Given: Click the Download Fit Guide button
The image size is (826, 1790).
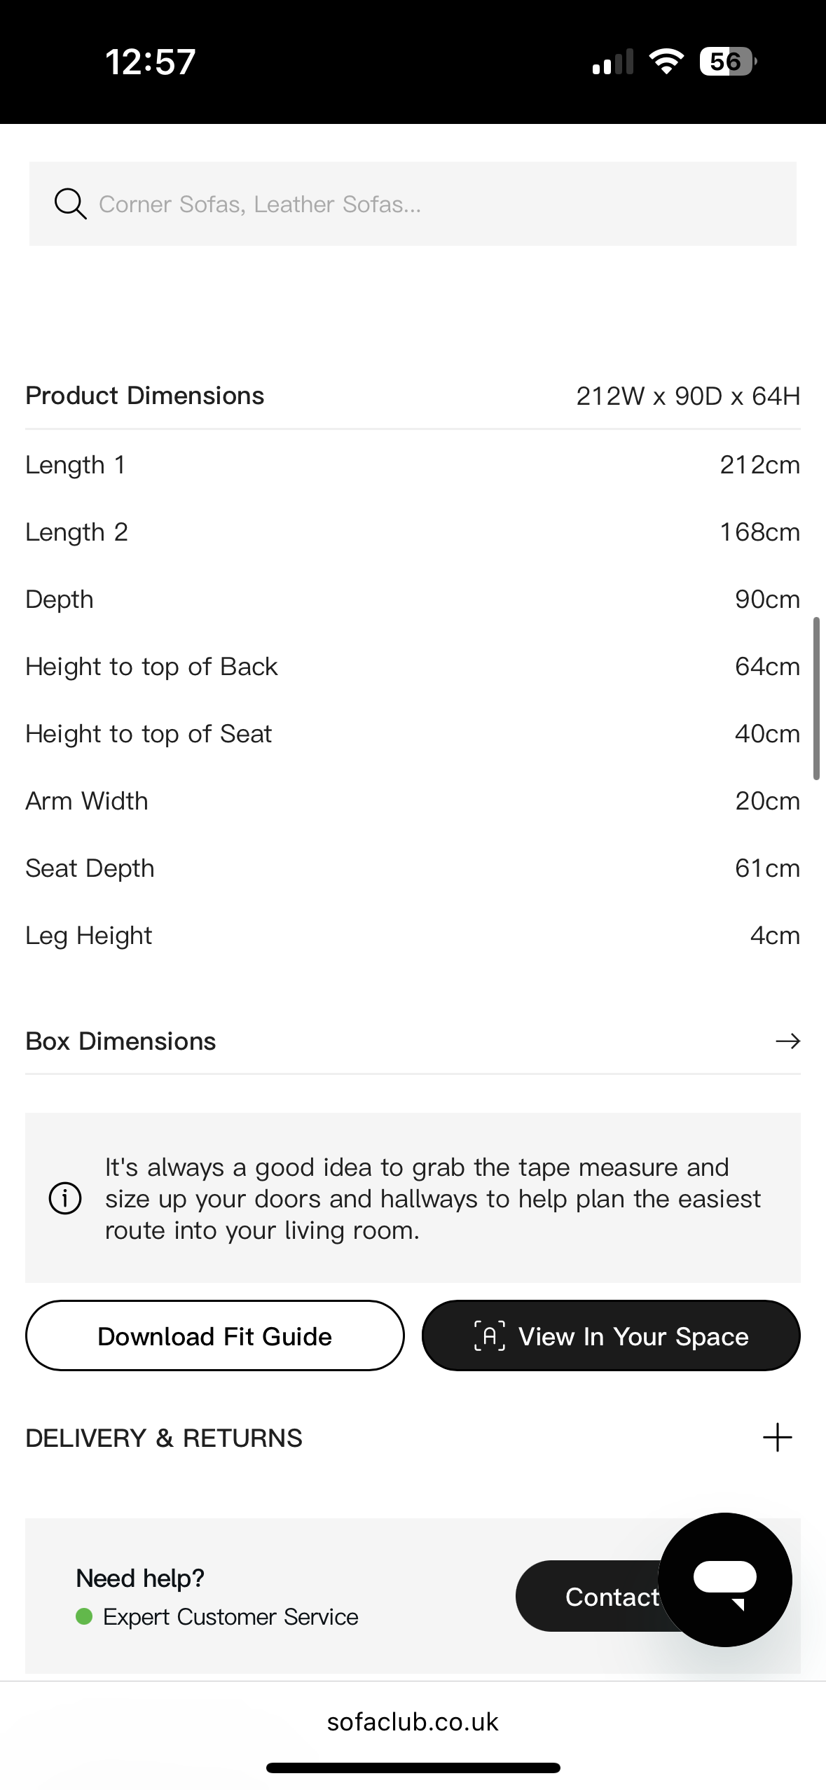Looking at the screenshot, I should pyautogui.click(x=214, y=1335).
